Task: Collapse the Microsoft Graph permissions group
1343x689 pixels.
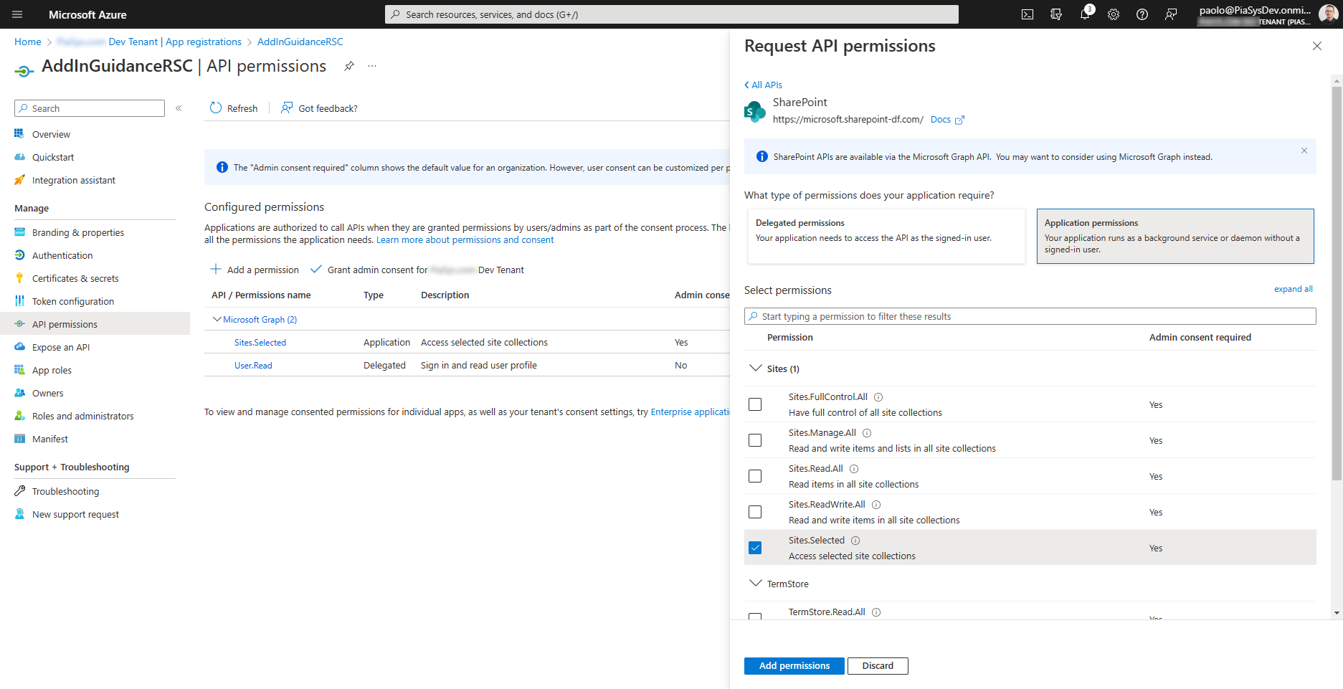Action: pos(217,319)
